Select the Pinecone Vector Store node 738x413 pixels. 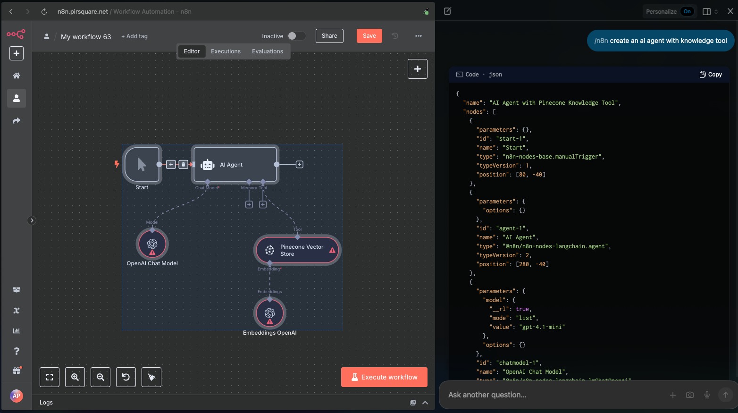pyautogui.click(x=297, y=250)
